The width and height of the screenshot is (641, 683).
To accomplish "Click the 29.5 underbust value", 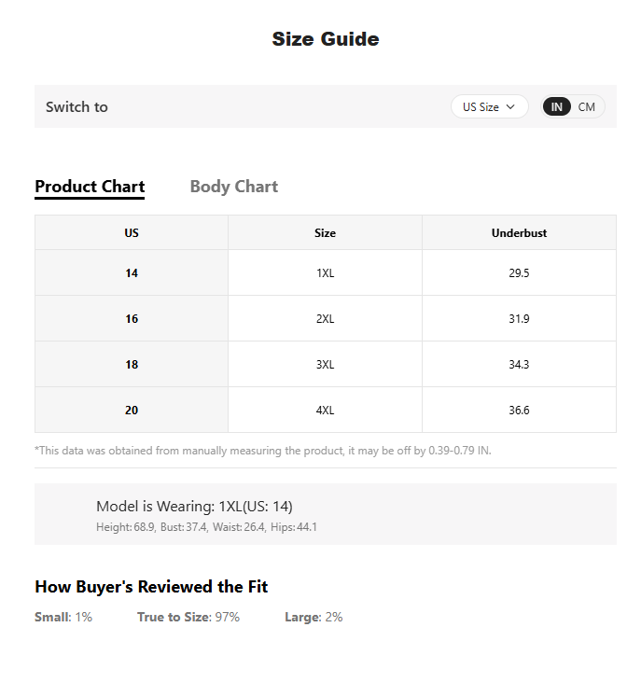I will pos(519,272).
